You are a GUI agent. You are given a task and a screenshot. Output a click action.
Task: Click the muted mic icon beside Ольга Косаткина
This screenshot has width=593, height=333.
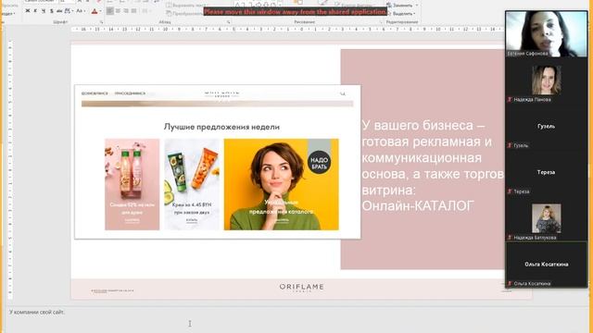point(510,284)
